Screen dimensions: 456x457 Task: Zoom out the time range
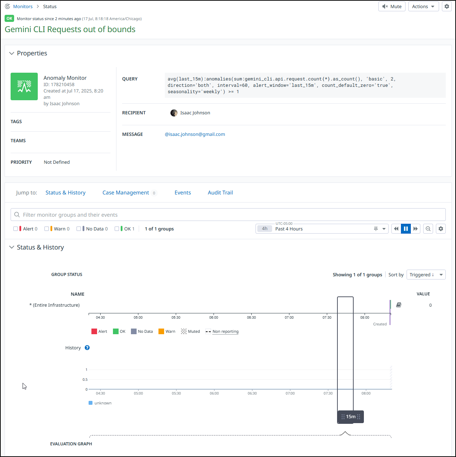click(428, 229)
